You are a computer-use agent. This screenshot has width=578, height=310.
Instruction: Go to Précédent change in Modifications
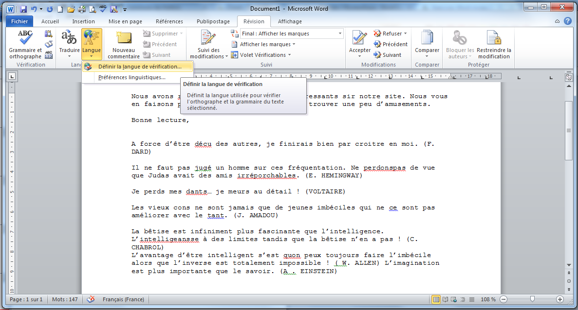391,44
